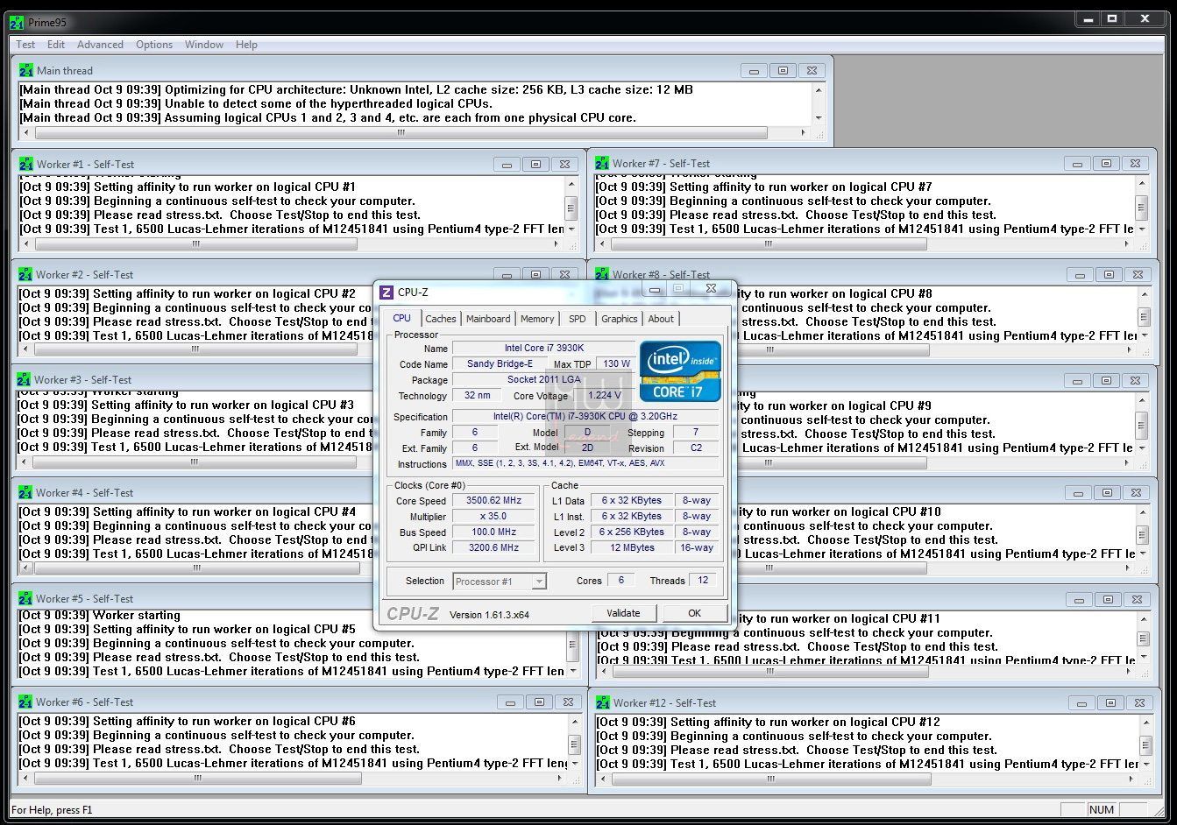Maximize the Worker #11 window
The image size is (1177, 825).
pyautogui.click(x=1108, y=600)
